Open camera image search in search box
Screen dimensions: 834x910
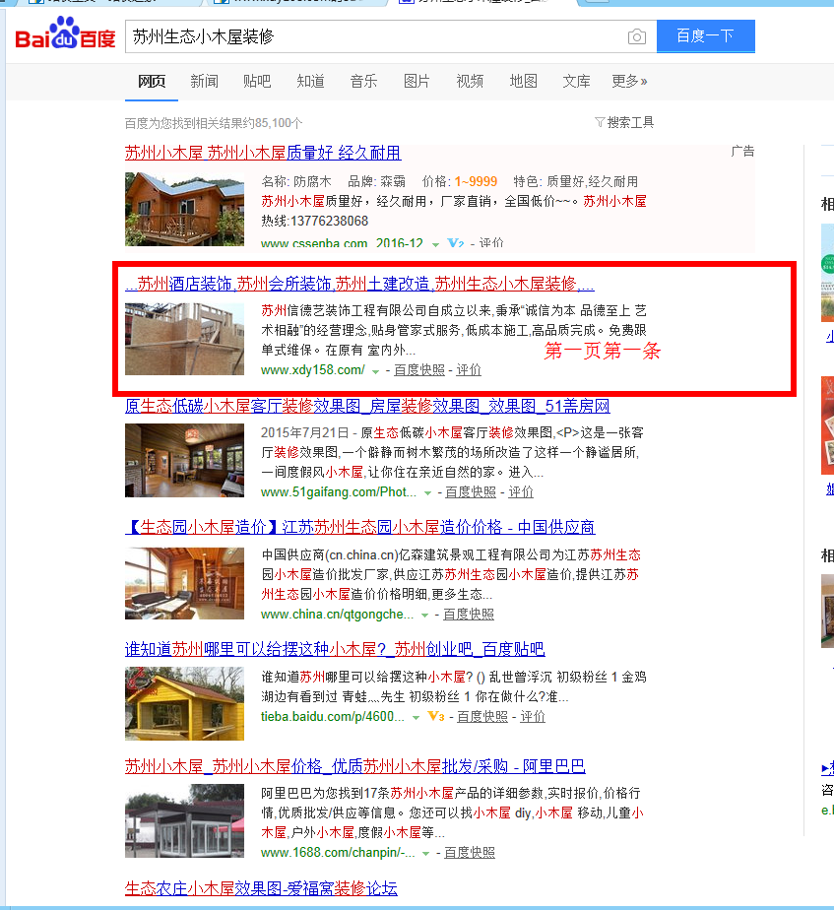pos(637,36)
